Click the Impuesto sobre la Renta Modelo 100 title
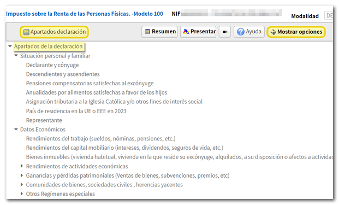 coord(85,14)
